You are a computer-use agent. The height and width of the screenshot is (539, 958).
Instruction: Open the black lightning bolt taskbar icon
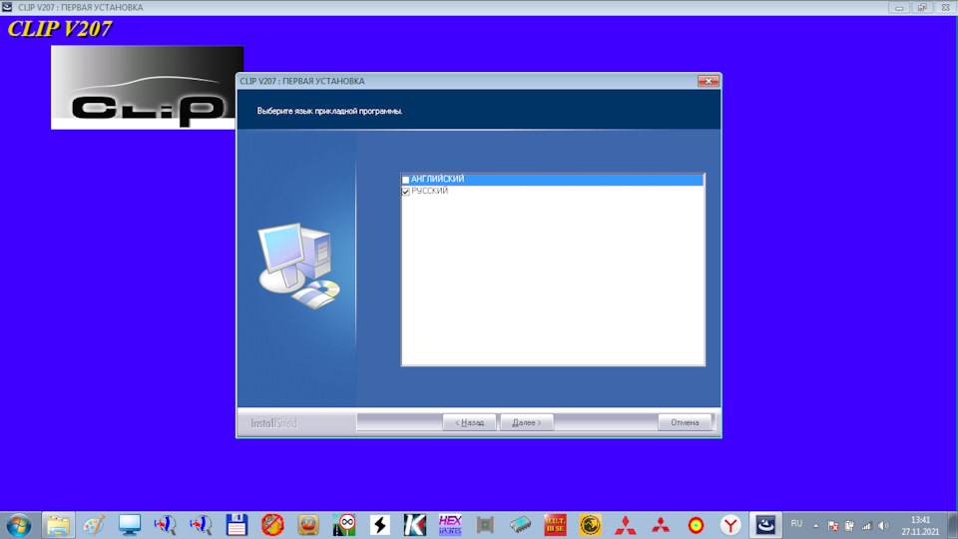[379, 526]
